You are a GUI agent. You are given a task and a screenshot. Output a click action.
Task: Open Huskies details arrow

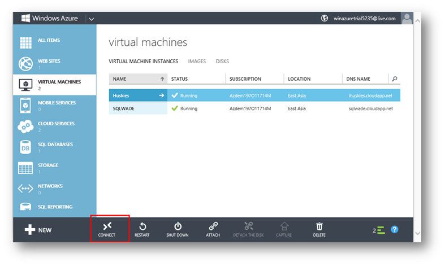click(x=162, y=95)
